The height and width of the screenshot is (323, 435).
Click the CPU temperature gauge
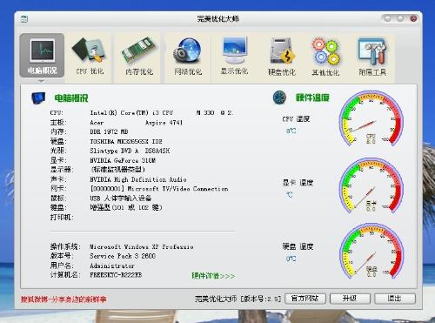click(x=371, y=119)
